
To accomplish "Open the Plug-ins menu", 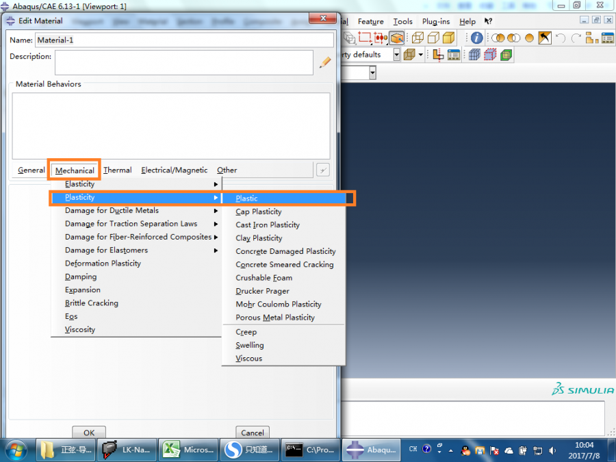I will tap(436, 22).
